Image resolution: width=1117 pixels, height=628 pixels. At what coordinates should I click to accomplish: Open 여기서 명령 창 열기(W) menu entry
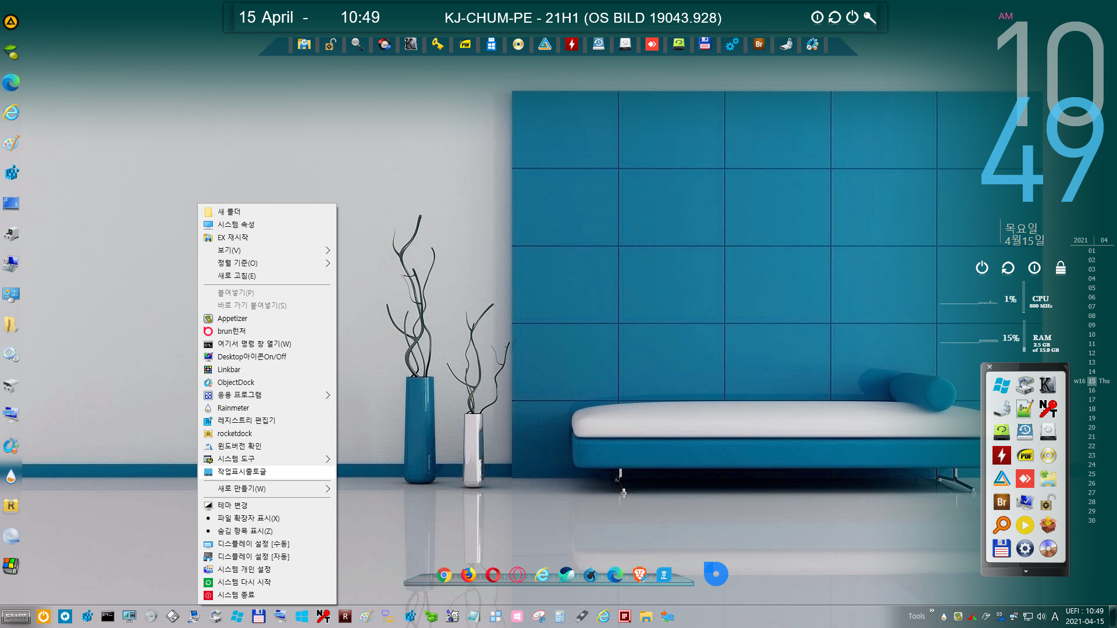pyautogui.click(x=267, y=344)
